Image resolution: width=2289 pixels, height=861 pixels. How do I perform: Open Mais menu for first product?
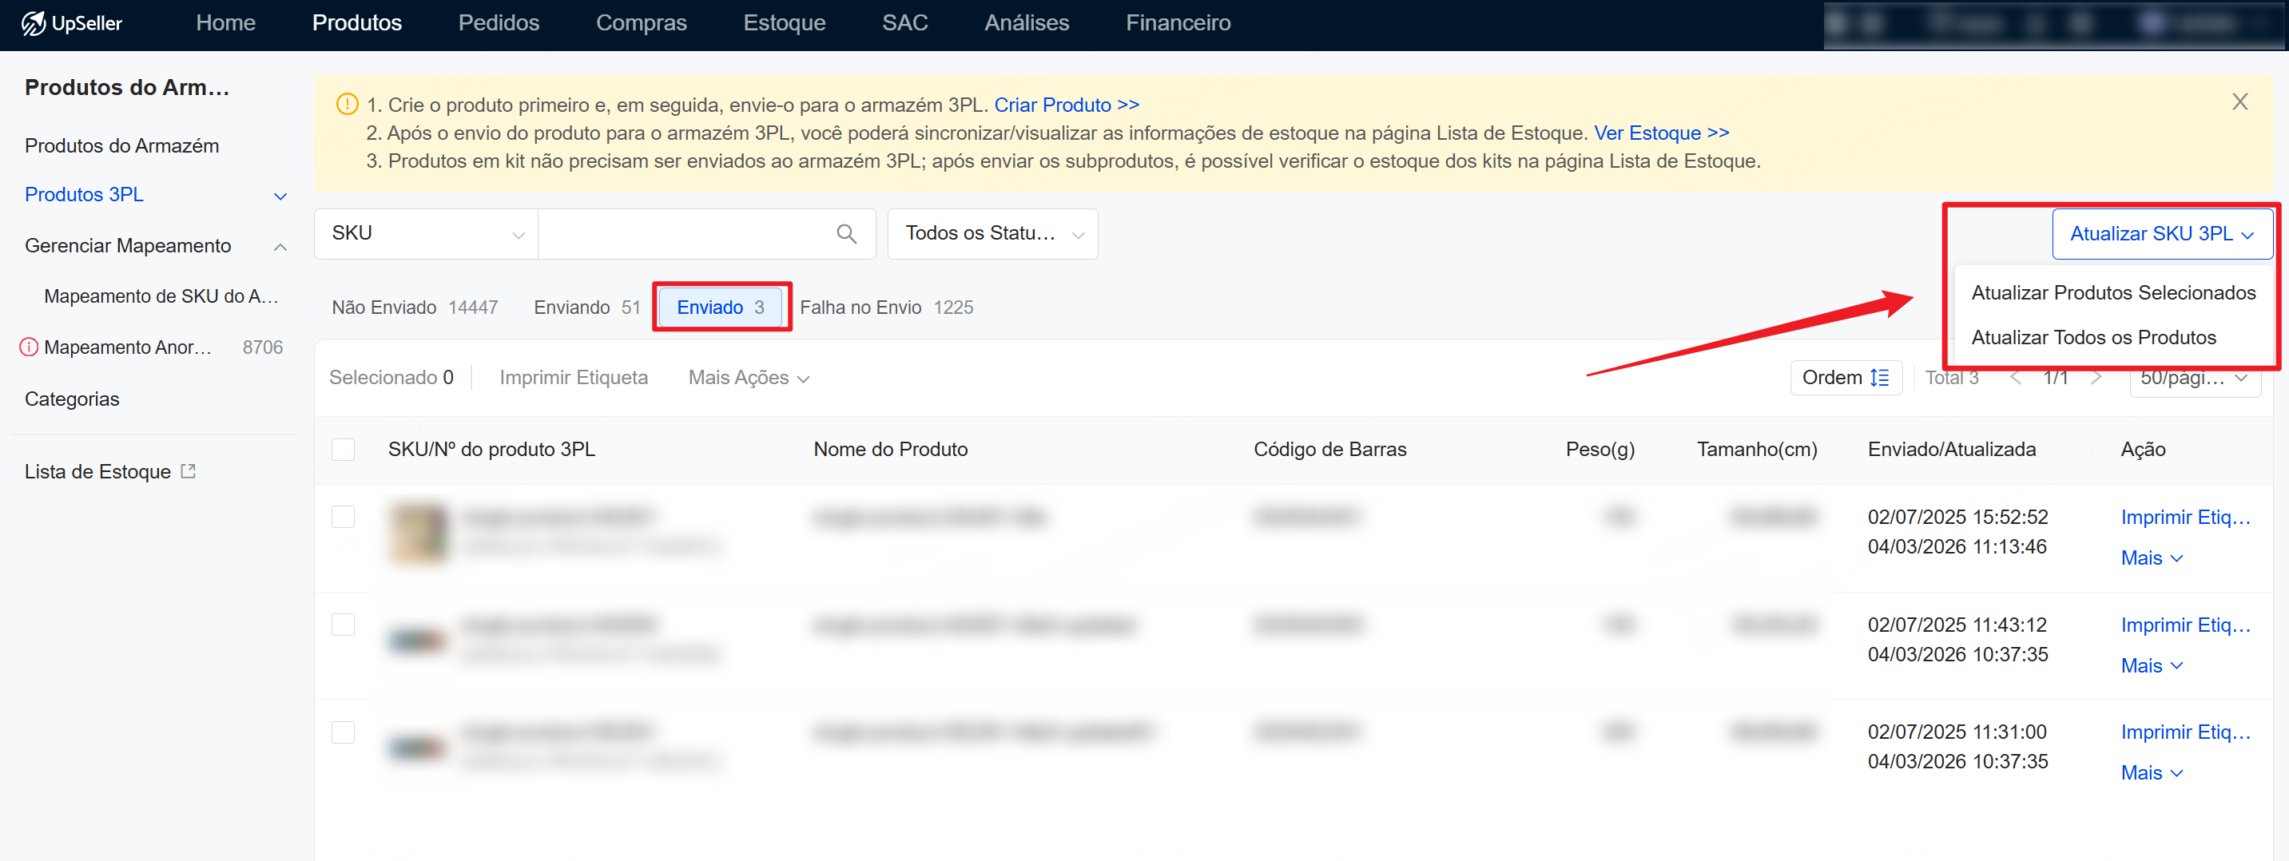point(2150,558)
